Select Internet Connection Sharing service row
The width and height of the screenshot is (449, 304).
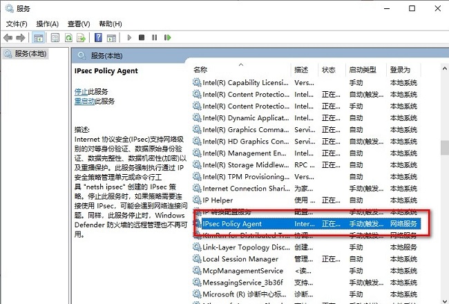coord(306,188)
